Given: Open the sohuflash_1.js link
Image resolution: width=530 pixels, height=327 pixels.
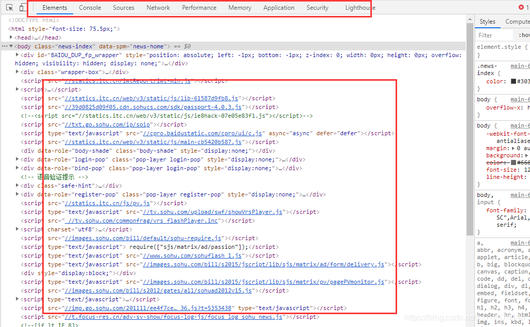Looking at the screenshot, I should click(x=192, y=256).
